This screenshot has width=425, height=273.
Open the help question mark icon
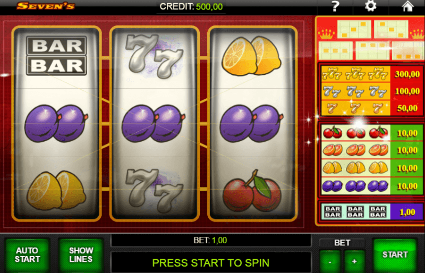point(335,6)
